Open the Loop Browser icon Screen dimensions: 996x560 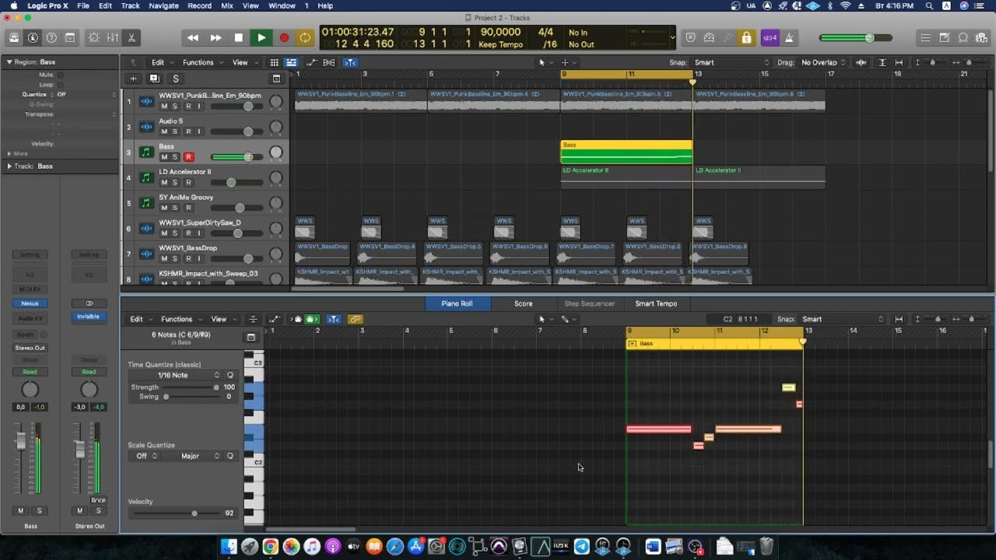(x=963, y=37)
